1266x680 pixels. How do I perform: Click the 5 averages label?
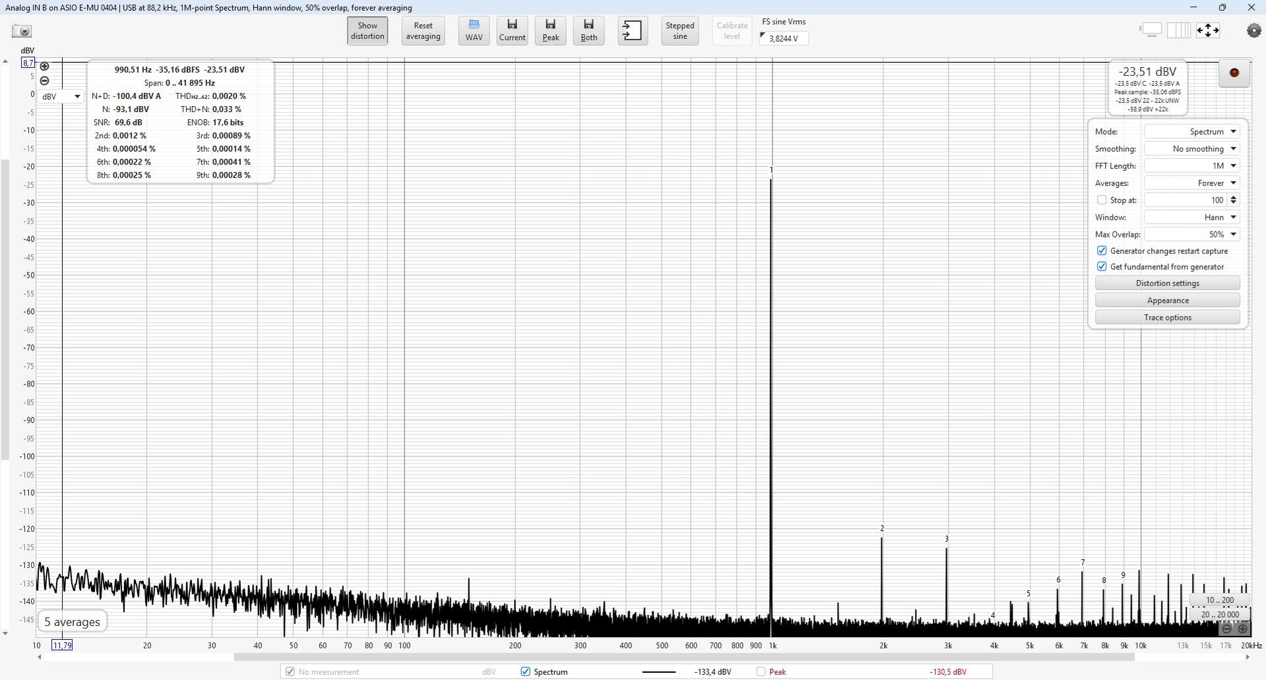73,622
